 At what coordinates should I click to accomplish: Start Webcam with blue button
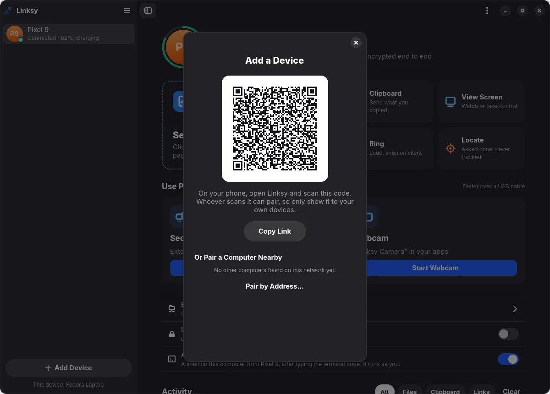tap(435, 268)
